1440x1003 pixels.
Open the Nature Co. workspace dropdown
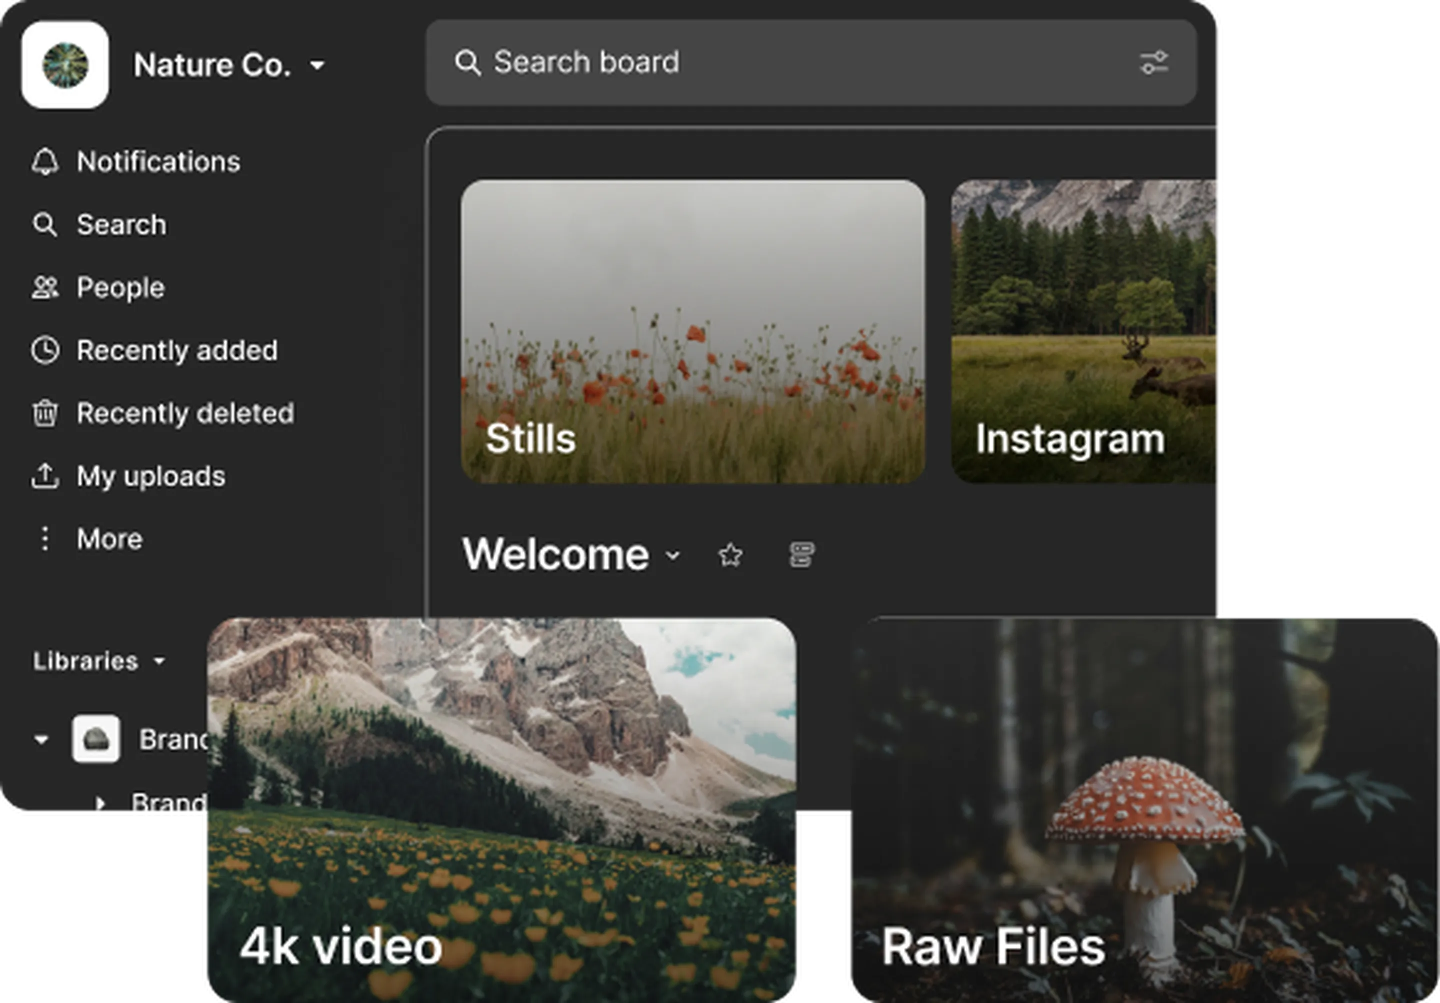pos(317,65)
